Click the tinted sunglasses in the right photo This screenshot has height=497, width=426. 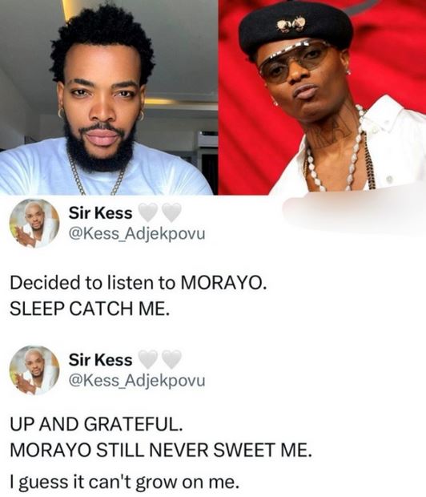(x=295, y=63)
